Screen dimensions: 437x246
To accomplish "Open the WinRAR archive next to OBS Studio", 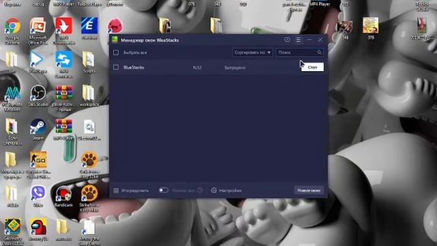I will pyautogui.click(x=64, y=93).
